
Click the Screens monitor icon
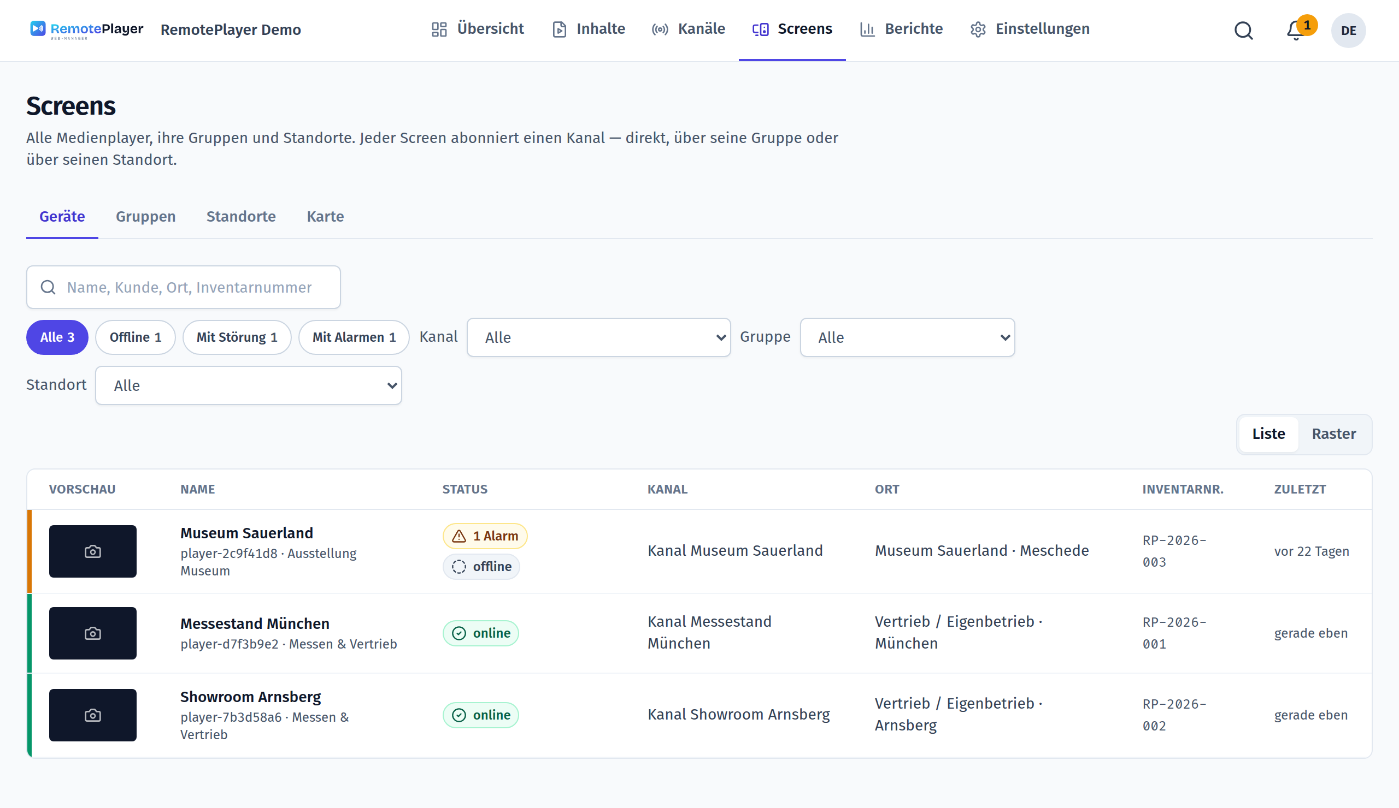click(760, 29)
